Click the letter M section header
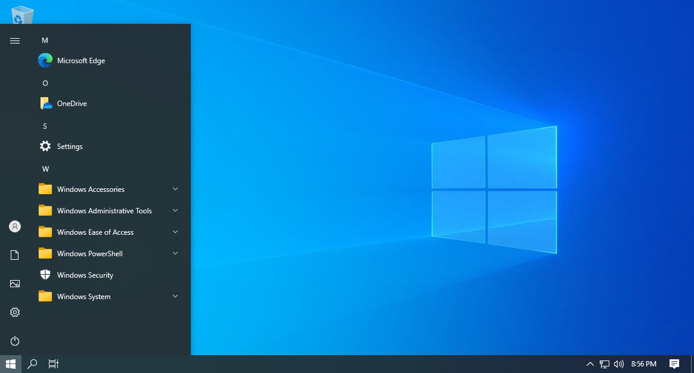Image resolution: width=694 pixels, height=373 pixels. point(45,41)
